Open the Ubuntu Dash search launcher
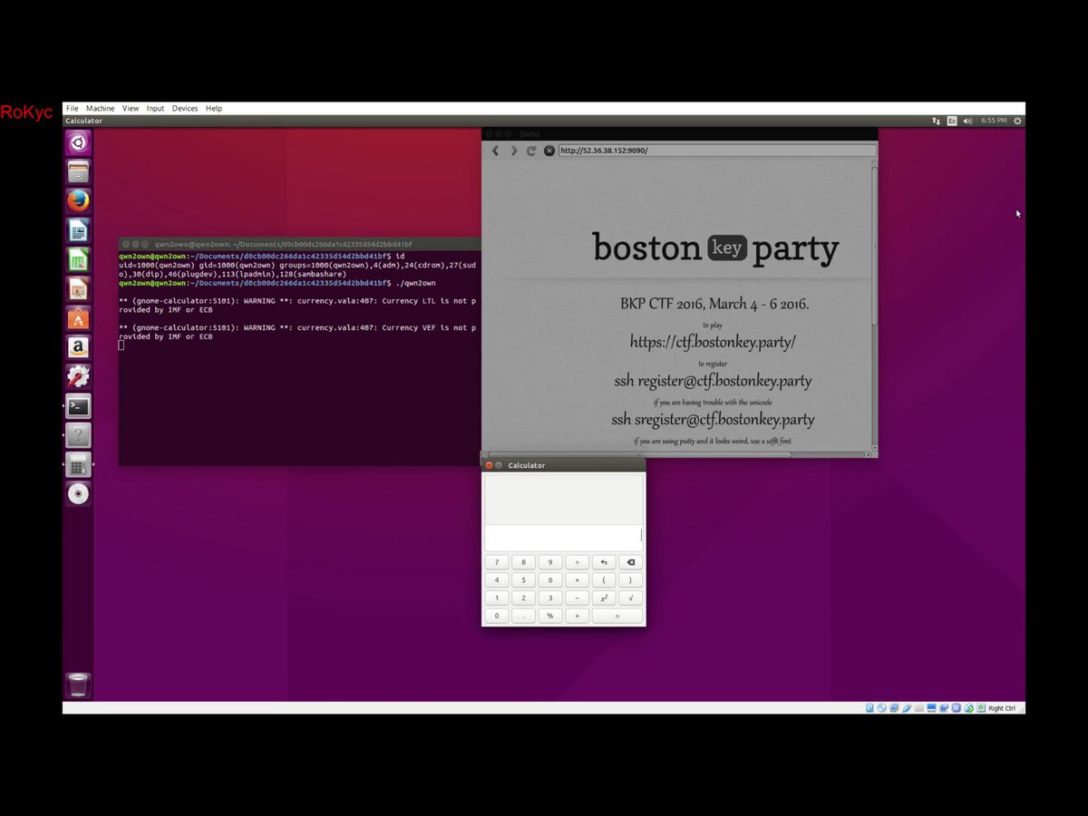Viewport: 1088px width, 816px height. click(78, 142)
